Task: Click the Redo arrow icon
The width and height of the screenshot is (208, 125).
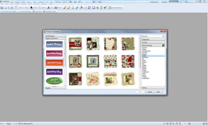Action: tap(26, 8)
